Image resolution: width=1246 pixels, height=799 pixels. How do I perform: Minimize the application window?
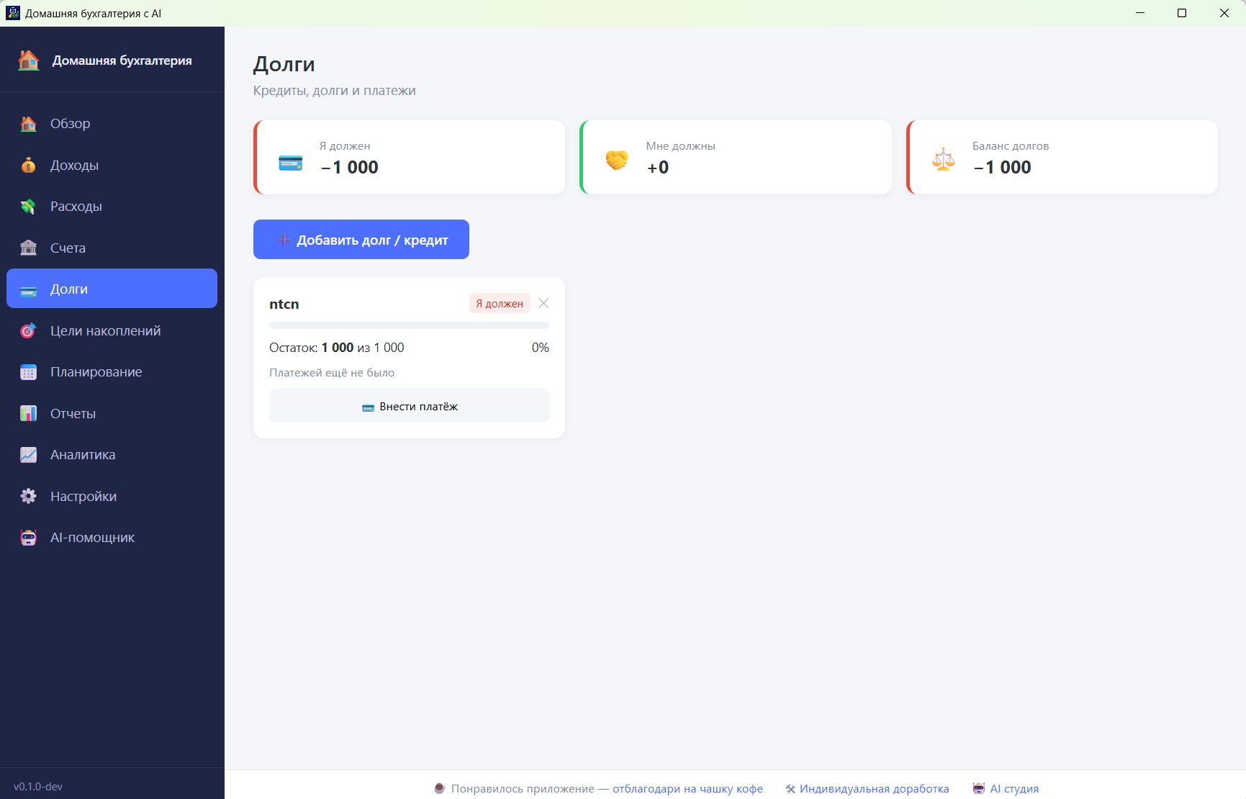point(1140,13)
